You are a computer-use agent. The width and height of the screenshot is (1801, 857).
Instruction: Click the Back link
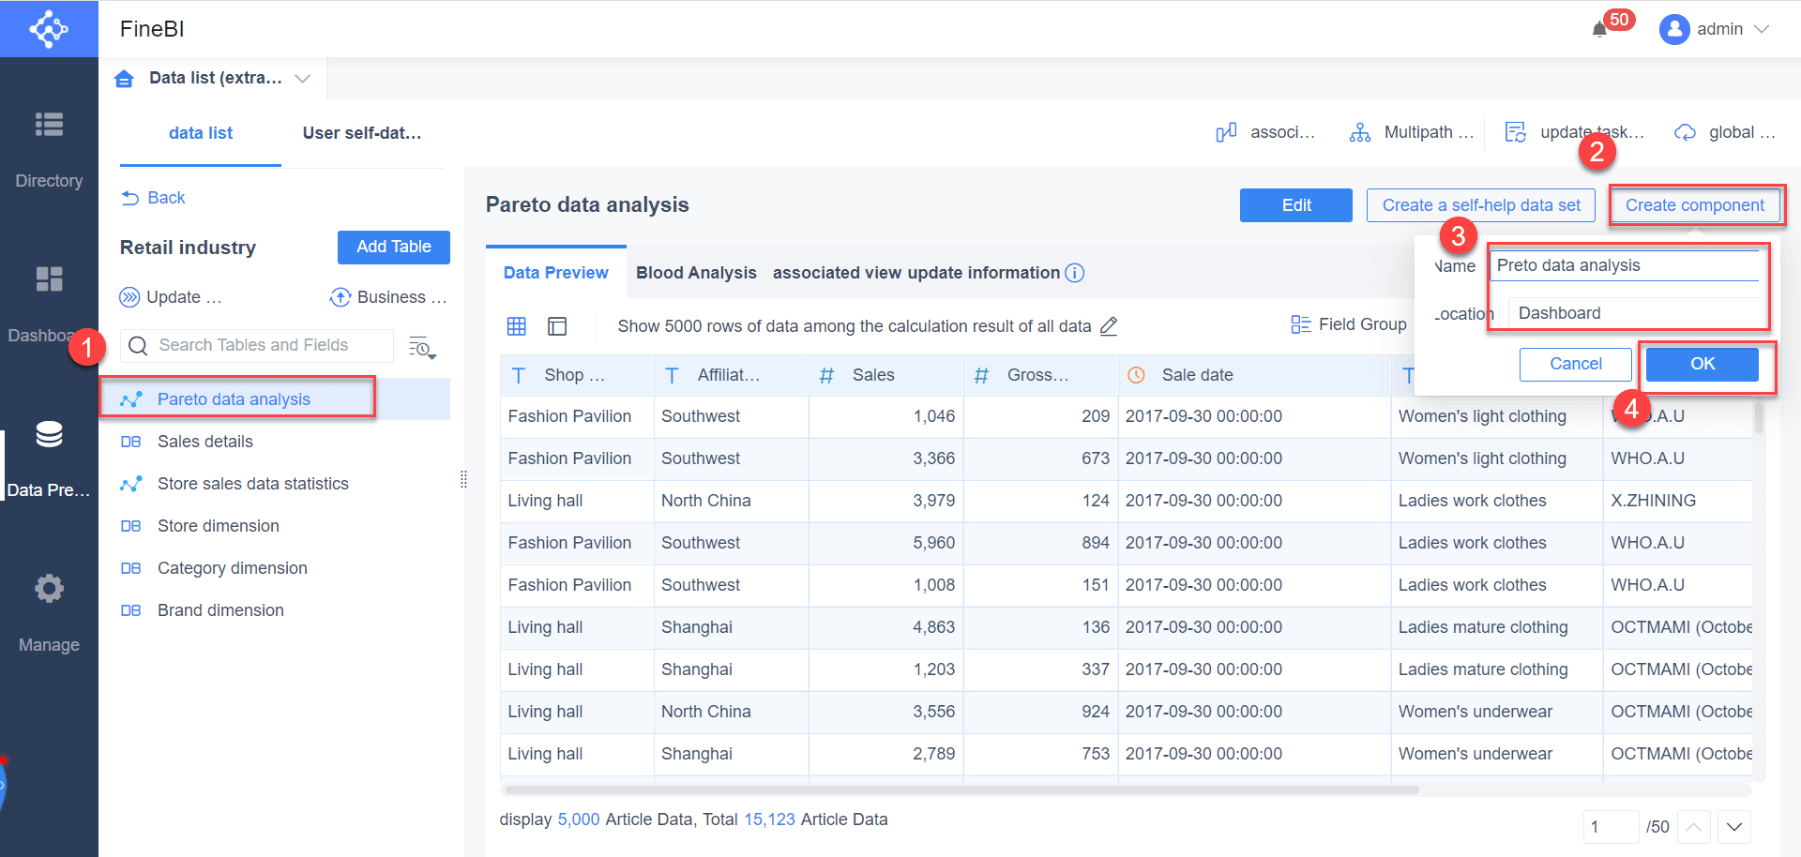pyautogui.click(x=154, y=198)
